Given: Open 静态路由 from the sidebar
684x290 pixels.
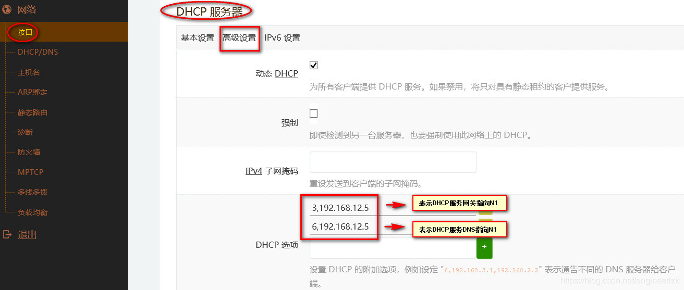Looking at the screenshot, I should click(32, 112).
